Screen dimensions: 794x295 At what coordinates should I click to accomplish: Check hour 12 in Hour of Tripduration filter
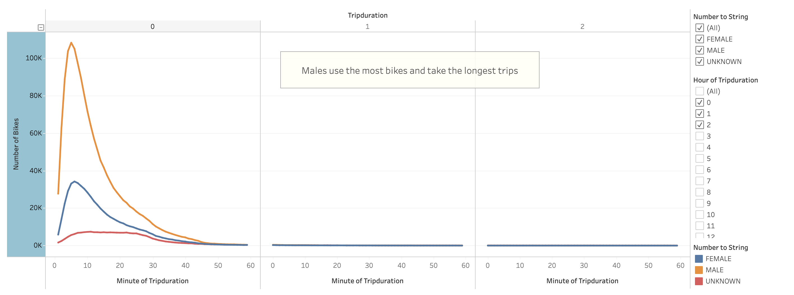[x=701, y=236]
